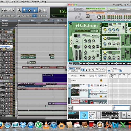Screen dimensions: 131x131
Task: Select the Zoomer magnifier tool in Pro Tools
Action: coord(19,10)
